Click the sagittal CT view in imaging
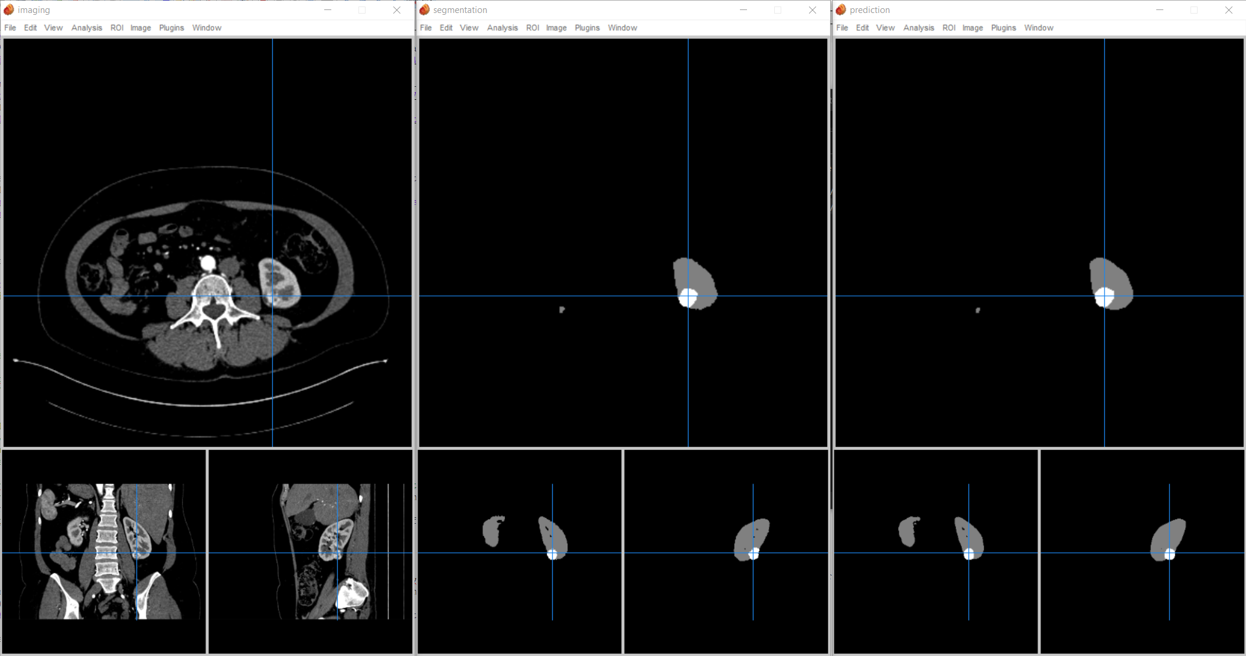 [311, 551]
